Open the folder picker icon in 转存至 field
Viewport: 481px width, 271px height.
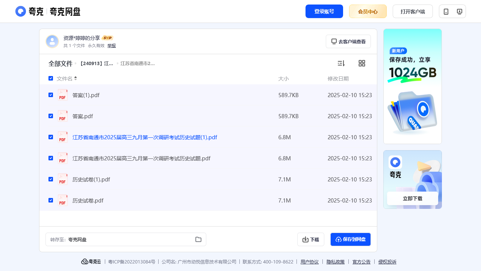click(x=198, y=239)
